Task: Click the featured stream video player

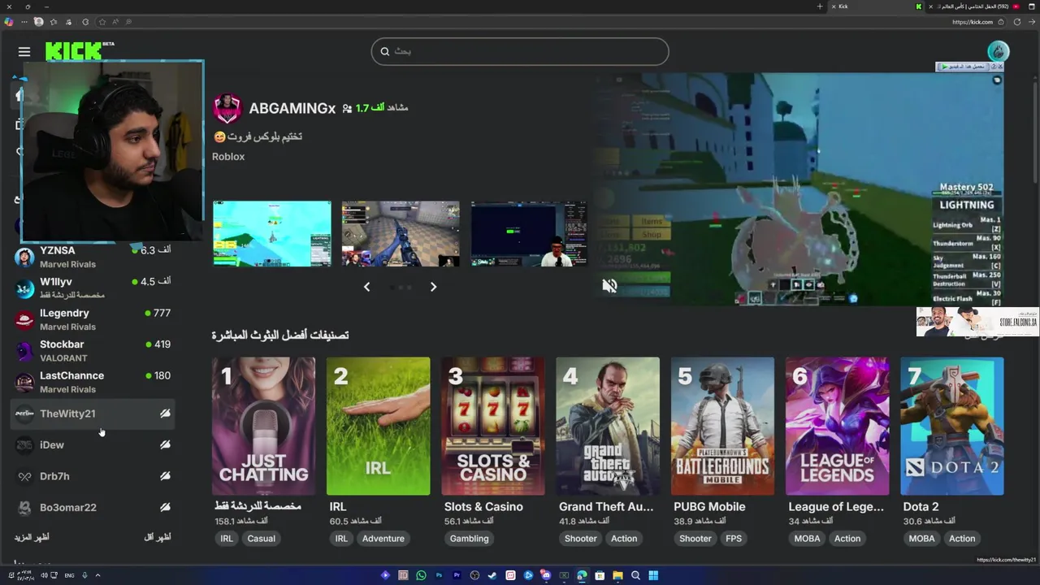Action: pos(799,189)
